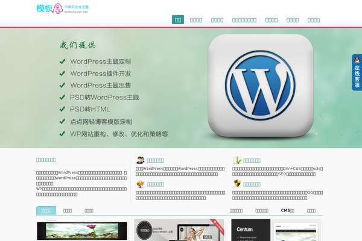
Task: Switch to the CMS category tab
Action: (x=288, y=210)
